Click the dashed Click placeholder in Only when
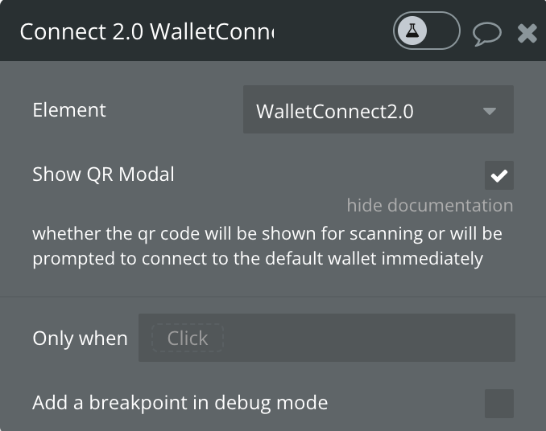 click(188, 338)
